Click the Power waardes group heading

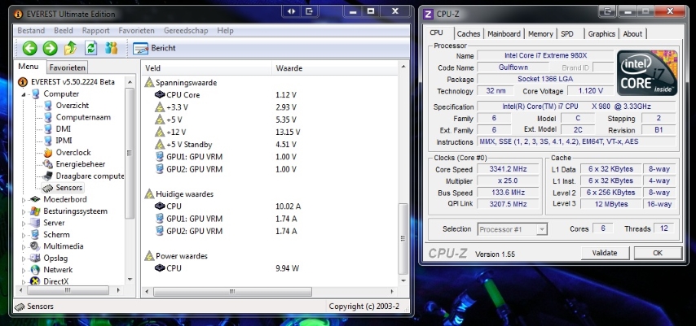tap(181, 256)
